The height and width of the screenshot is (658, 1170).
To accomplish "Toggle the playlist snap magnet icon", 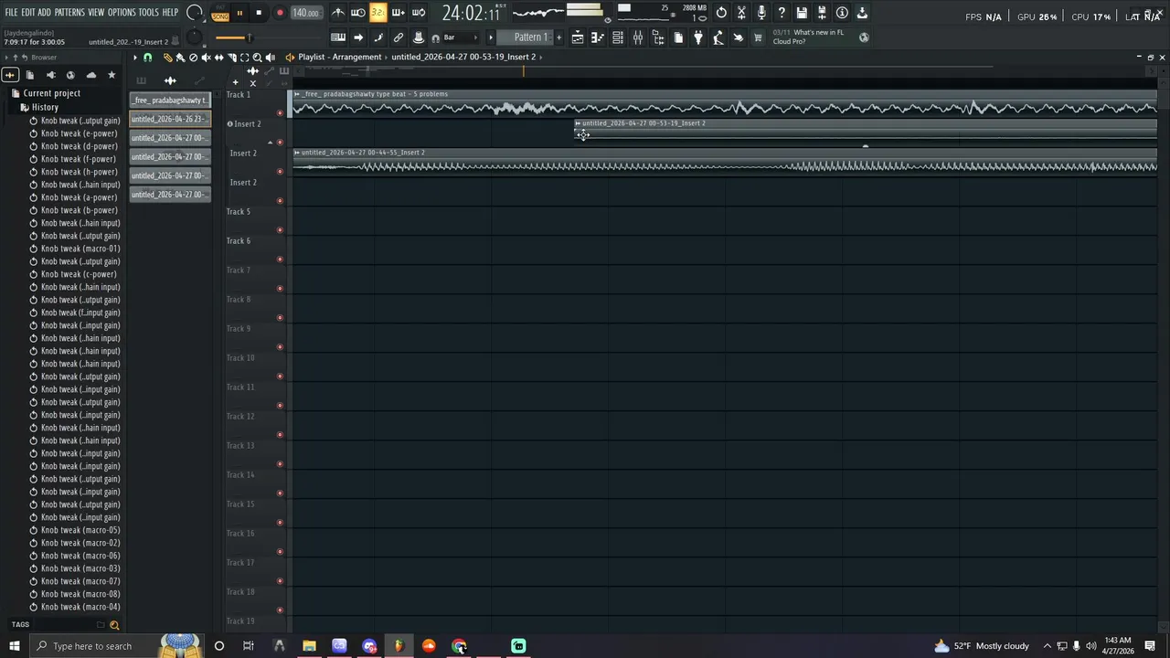I will pos(148,57).
